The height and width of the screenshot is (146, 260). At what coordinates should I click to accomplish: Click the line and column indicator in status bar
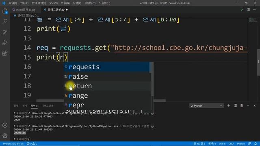(199, 144)
